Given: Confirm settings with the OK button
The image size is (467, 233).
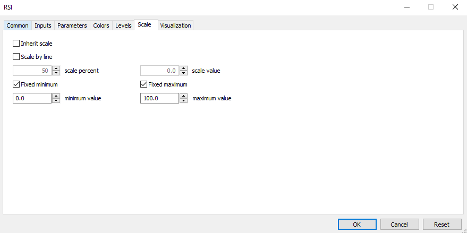Looking at the screenshot, I should (357, 225).
